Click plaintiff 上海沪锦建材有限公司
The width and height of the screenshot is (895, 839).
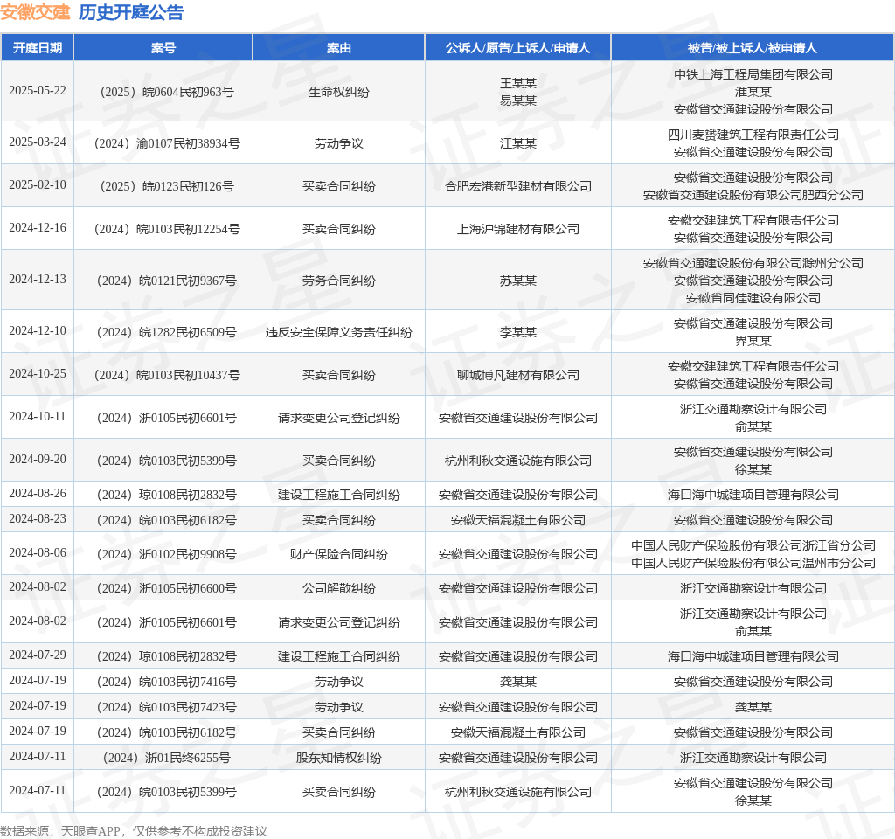[518, 229]
